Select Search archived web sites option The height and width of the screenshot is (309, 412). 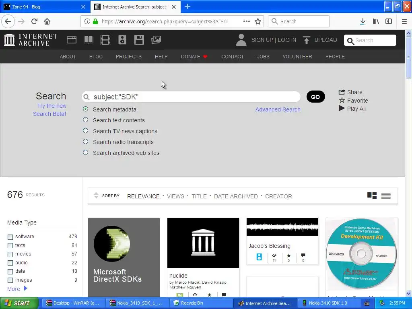[85, 152]
